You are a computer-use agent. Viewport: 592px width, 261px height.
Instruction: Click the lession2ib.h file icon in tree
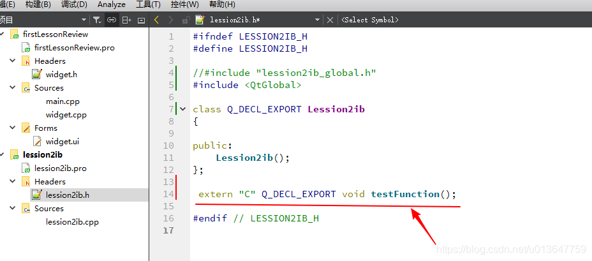(36, 195)
